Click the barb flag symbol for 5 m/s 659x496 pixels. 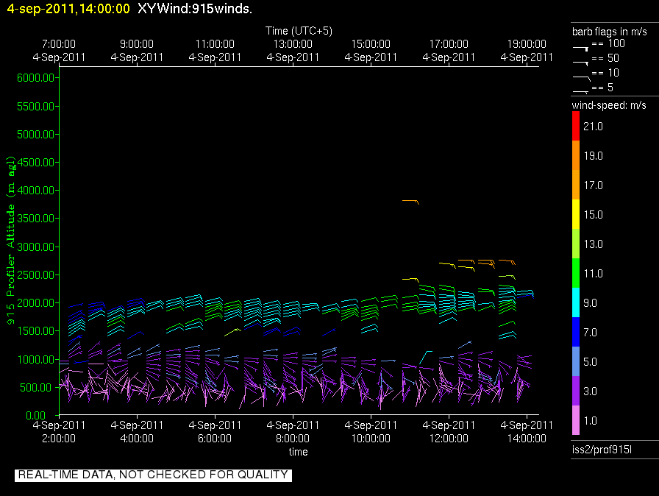[580, 92]
